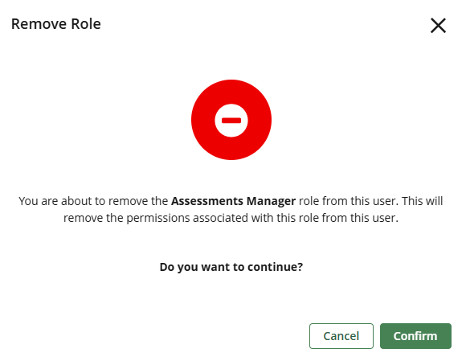This screenshot has height=361, width=466.
Task: Close the Remove Role dialog
Action: 438,26
